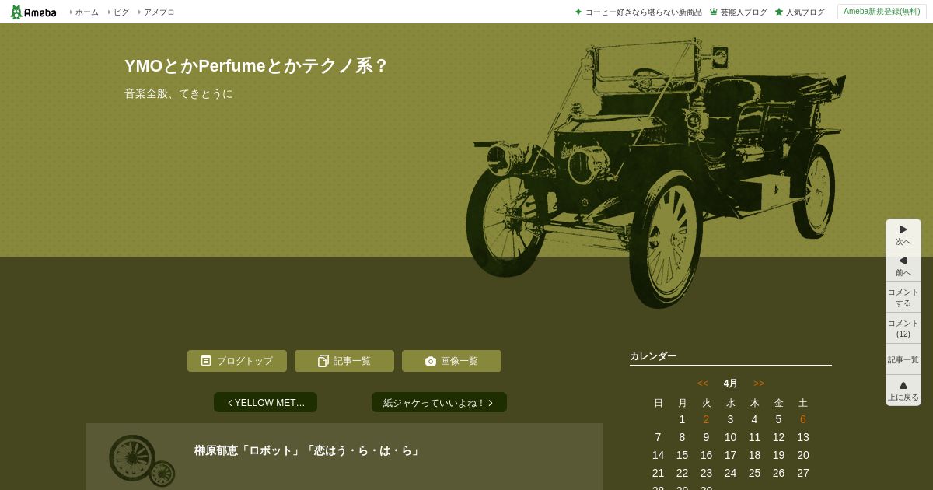
Task: Click calendar date 16
Action: [706, 455]
